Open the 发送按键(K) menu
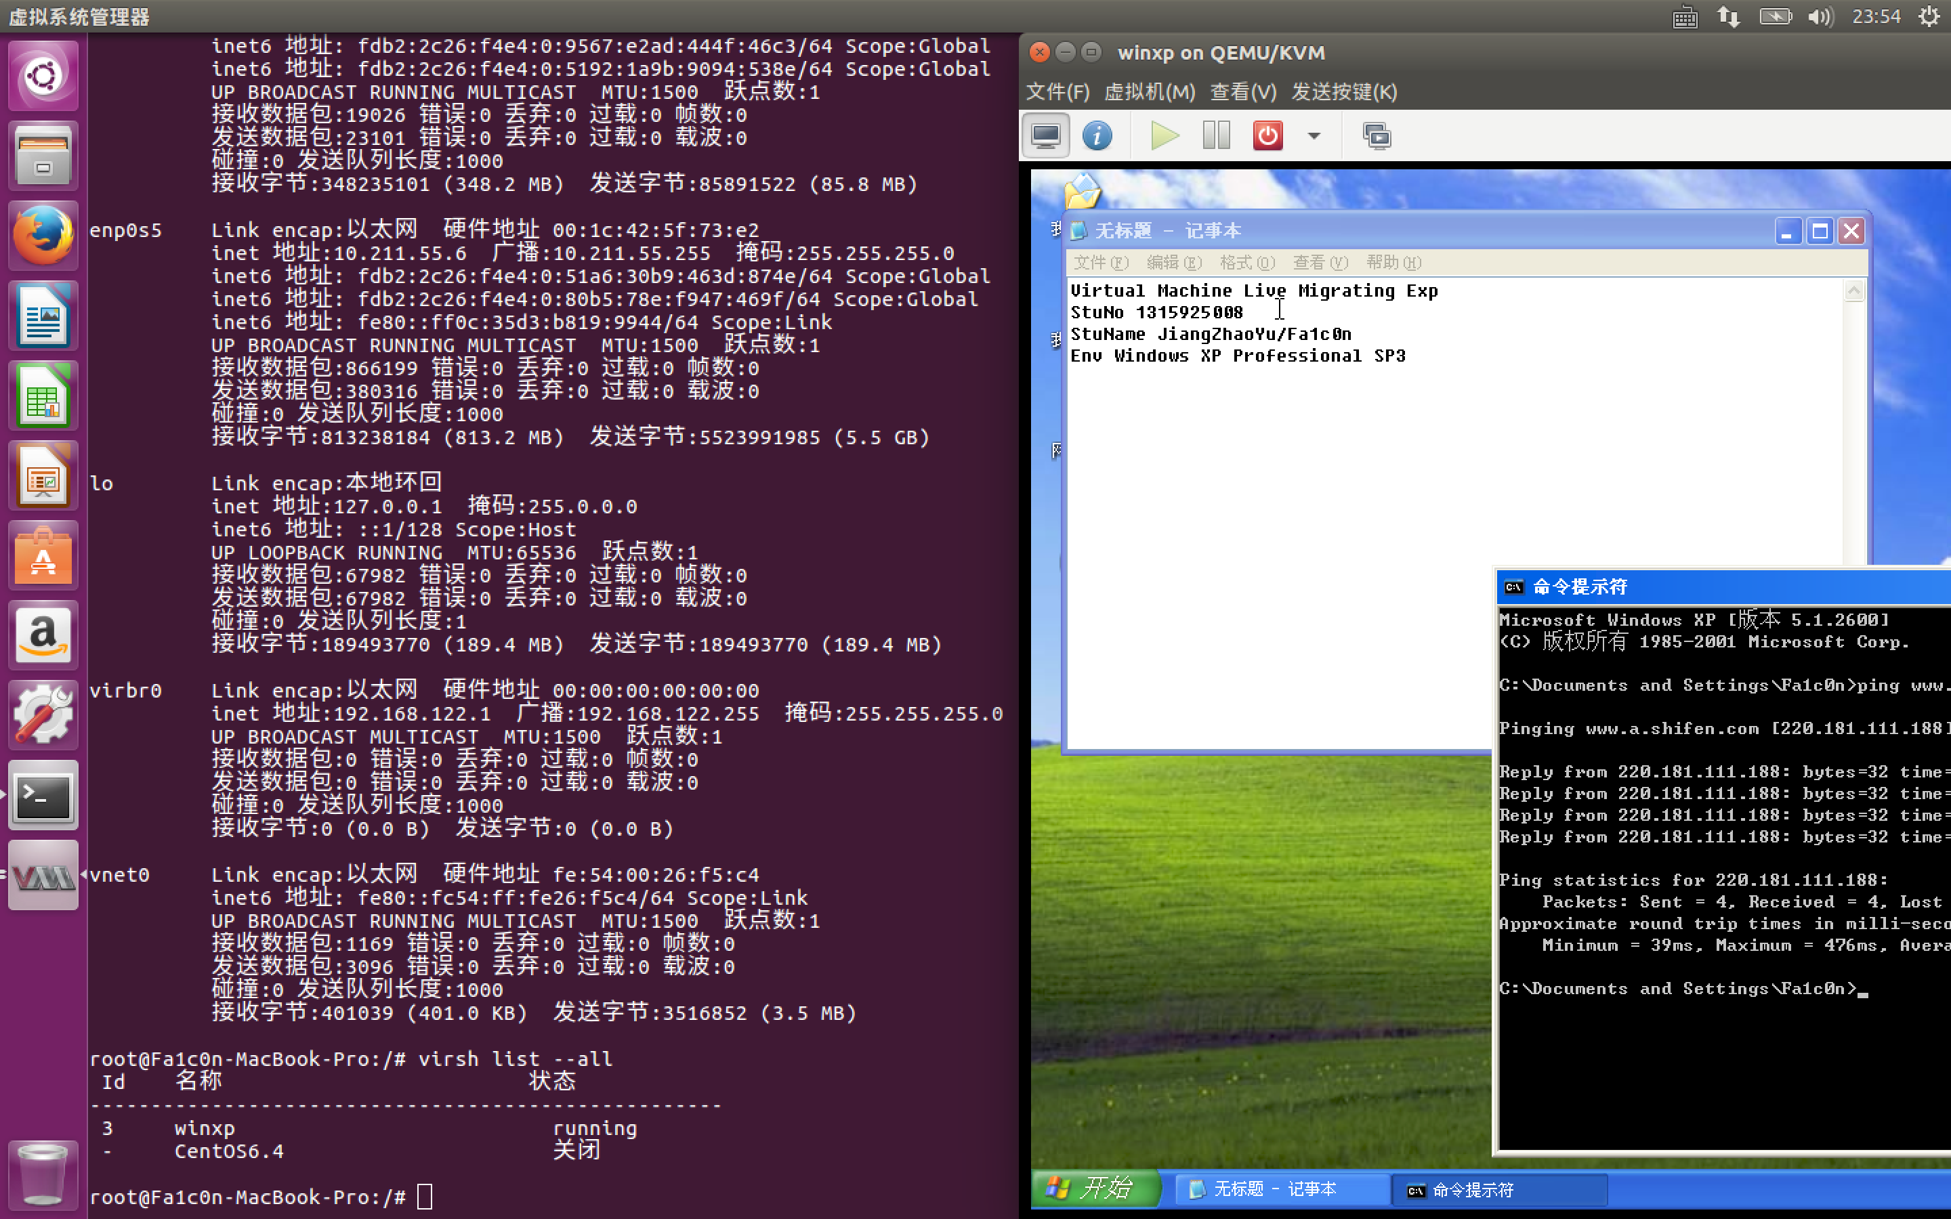 point(1344,92)
